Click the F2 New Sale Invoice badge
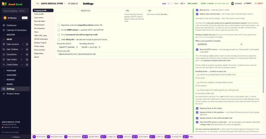Image resolution: width=266 pixels, height=139 pixels. click(x=48, y=137)
